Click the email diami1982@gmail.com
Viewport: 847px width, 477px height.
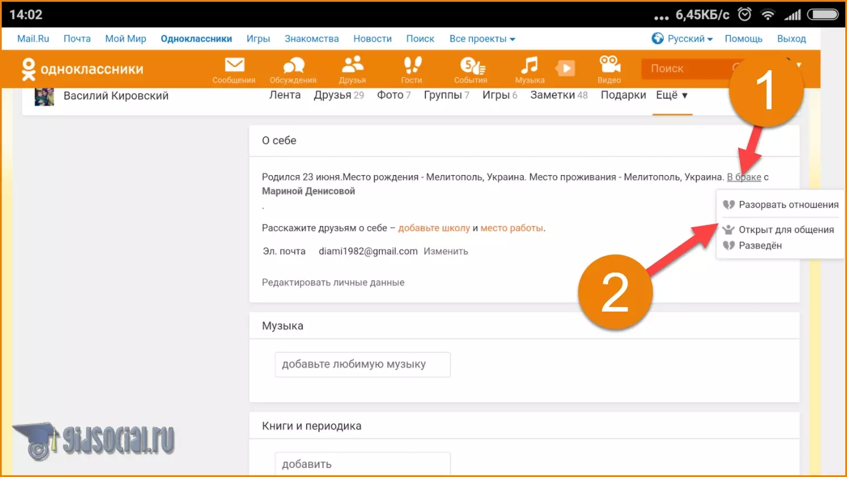(x=368, y=252)
